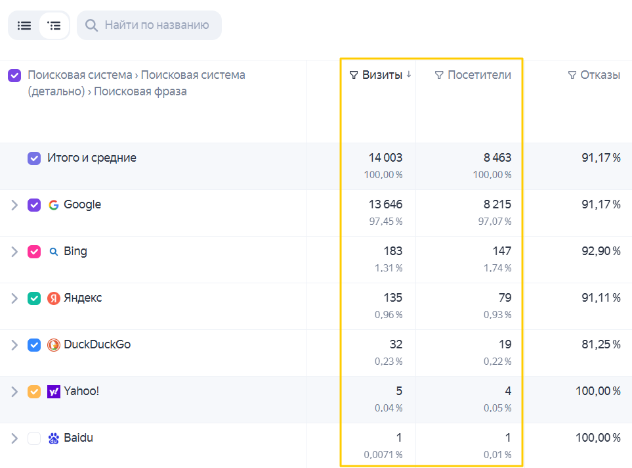Expand the Yahoo! row
The height and width of the screenshot is (468, 632).
point(14,392)
